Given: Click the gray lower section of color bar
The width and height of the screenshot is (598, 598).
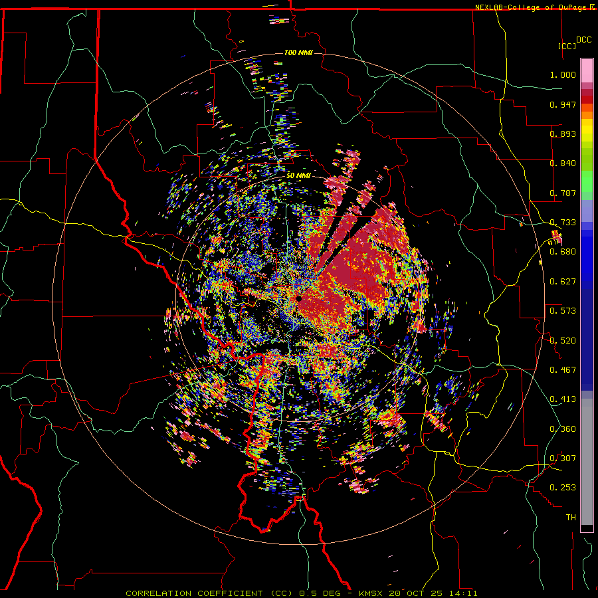Looking at the screenshot, I should coord(587,462).
